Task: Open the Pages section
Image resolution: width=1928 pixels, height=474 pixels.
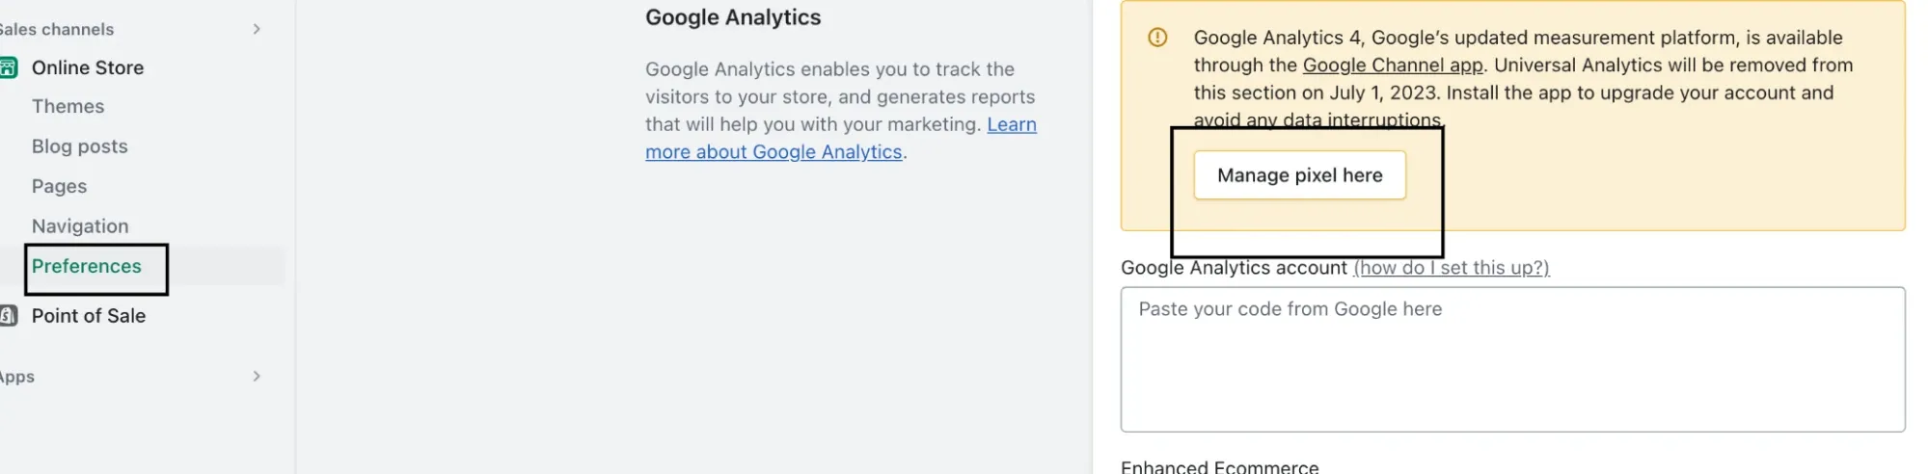Action: tap(59, 186)
